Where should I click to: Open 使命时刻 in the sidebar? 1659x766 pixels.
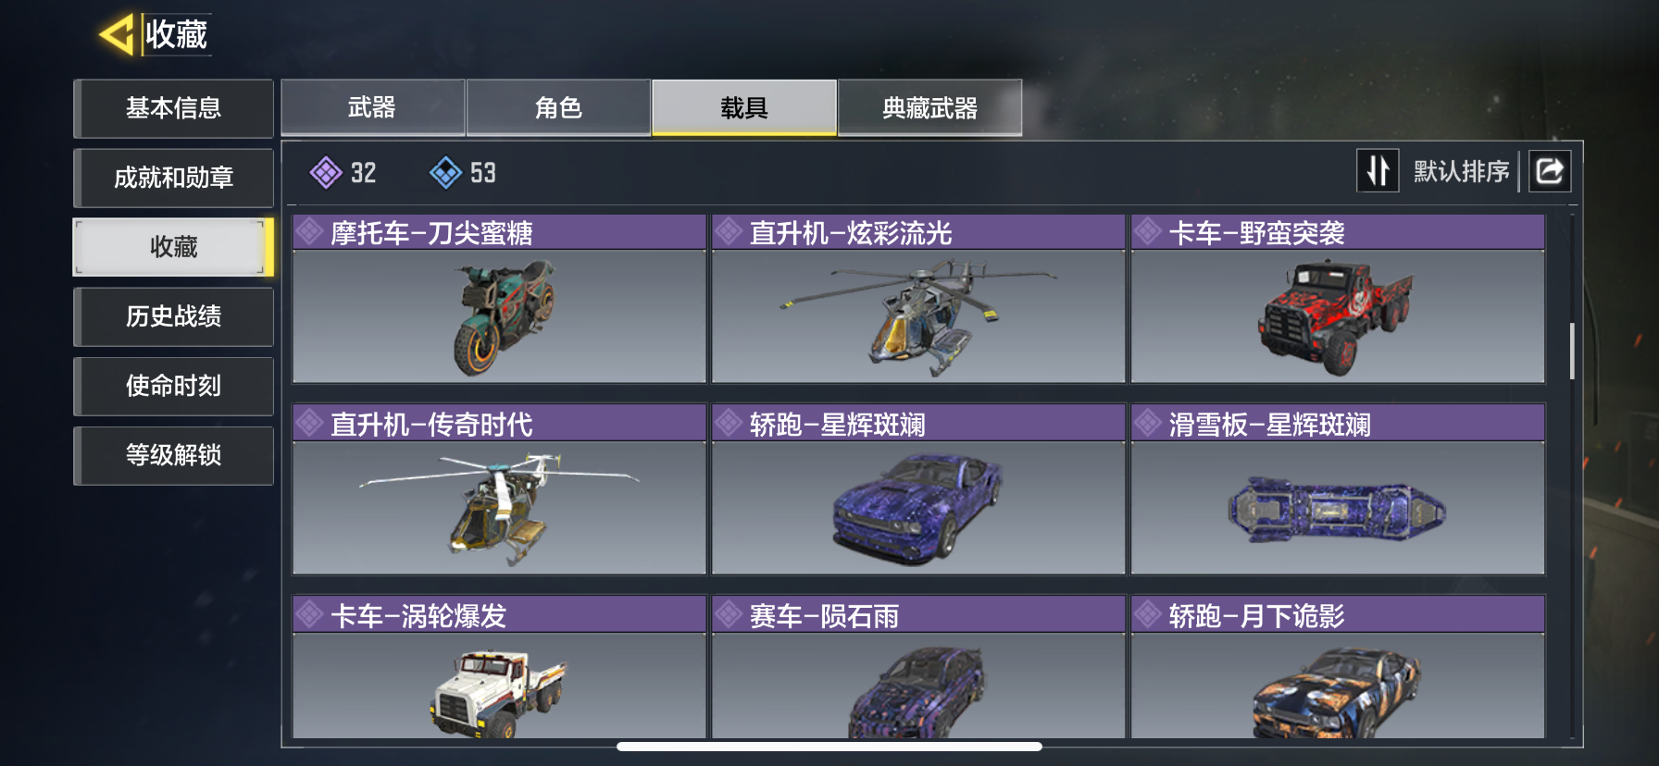(x=173, y=386)
